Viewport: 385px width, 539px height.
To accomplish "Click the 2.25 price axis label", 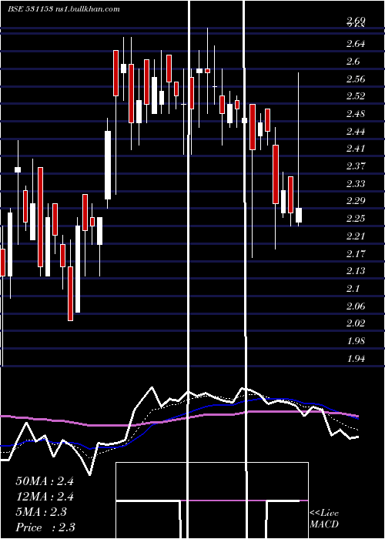I will point(355,218).
